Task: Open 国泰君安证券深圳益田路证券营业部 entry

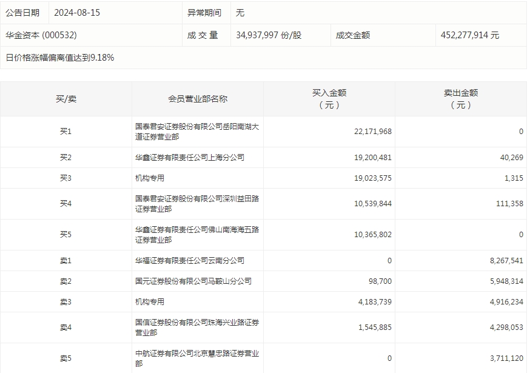Action: pos(197,204)
